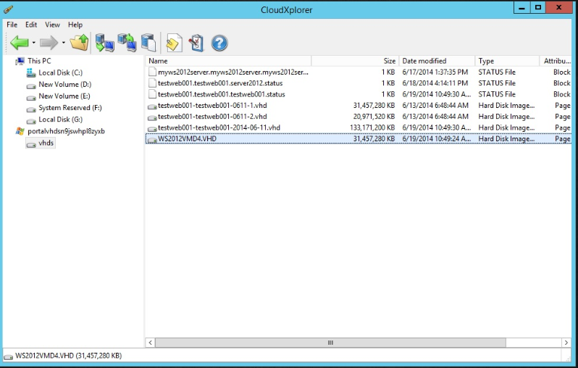Viewport: 578px width, 368px height.
Task: Open the File menu
Action: point(12,25)
